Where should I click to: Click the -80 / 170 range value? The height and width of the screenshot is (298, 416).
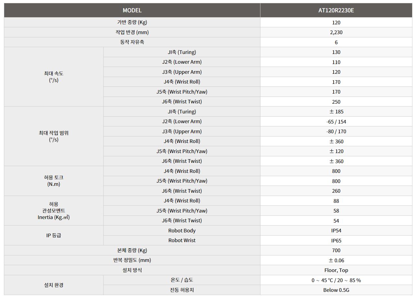pyautogui.click(x=336, y=132)
